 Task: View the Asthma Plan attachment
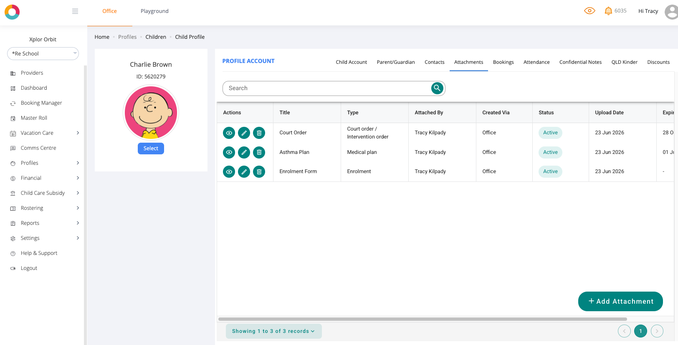229,152
